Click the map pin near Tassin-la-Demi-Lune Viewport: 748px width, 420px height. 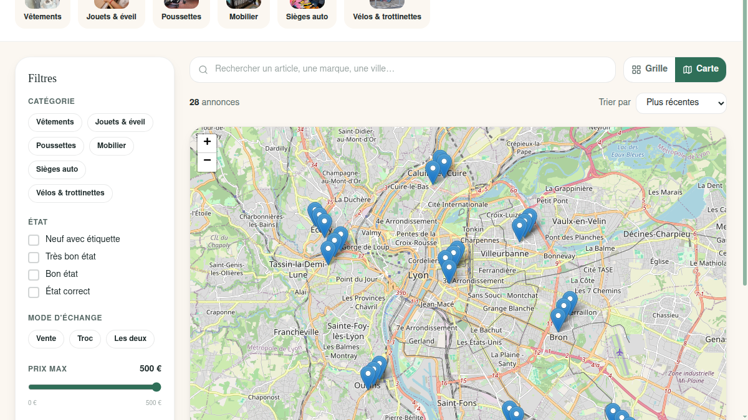click(x=328, y=252)
